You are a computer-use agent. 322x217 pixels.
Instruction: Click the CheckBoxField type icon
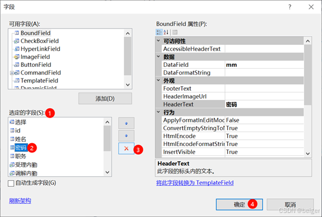[17, 41]
